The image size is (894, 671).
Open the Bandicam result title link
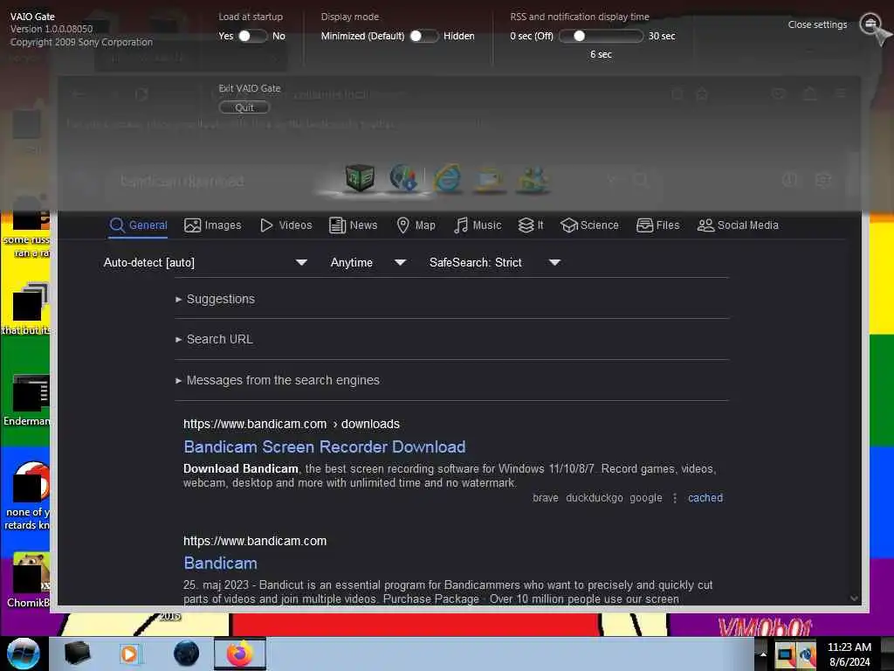220,564
